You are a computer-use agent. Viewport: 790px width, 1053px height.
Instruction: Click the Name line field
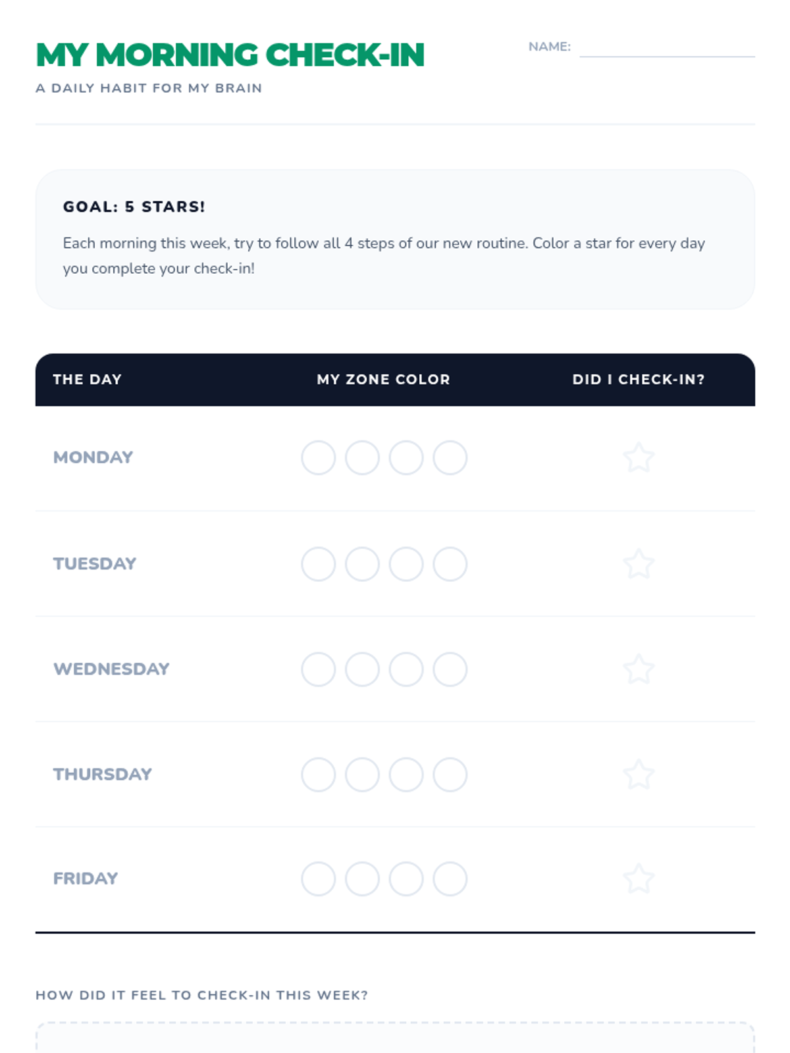(667, 47)
